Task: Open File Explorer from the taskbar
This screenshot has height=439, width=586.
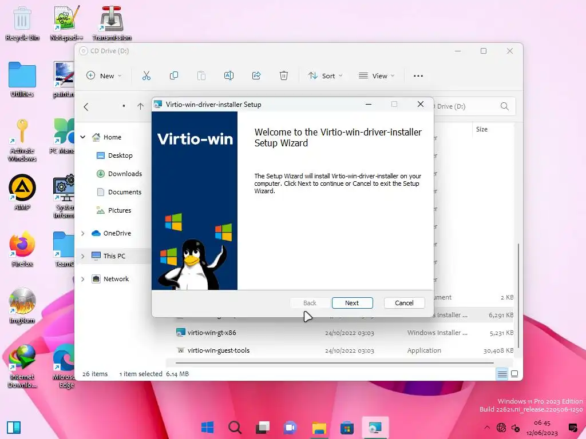Action: pyautogui.click(x=319, y=428)
